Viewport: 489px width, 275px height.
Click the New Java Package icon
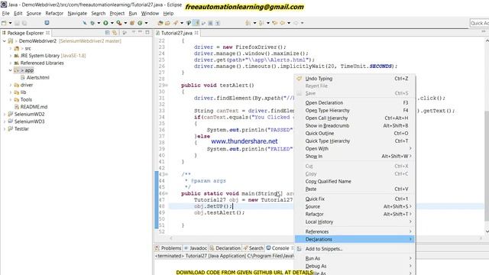point(132,23)
